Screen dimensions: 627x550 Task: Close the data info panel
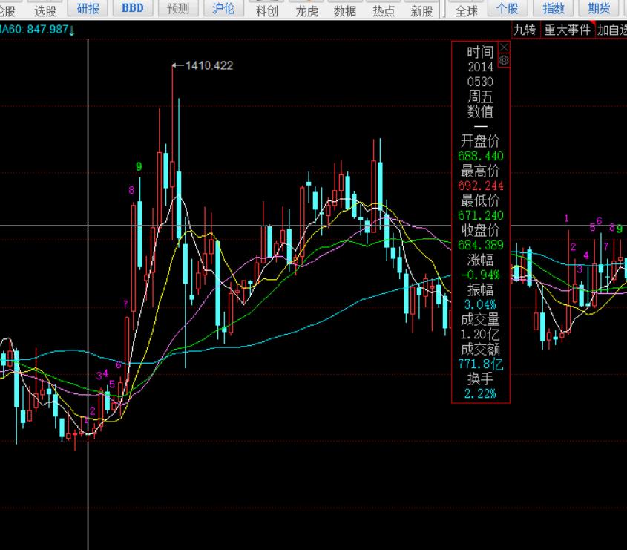tap(504, 47)
